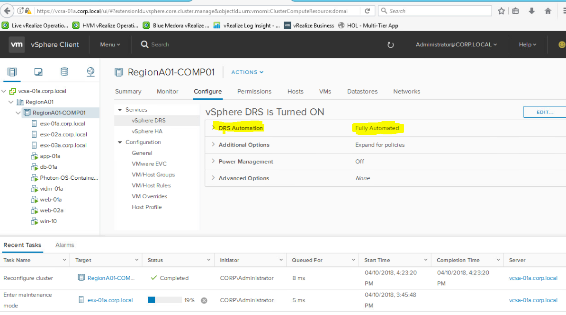Show the Alarms tab

pyautogui.click(x=64, y=245)
